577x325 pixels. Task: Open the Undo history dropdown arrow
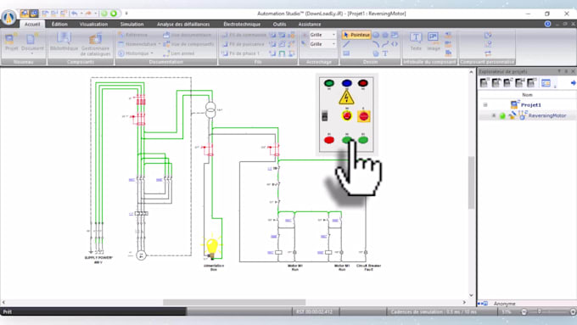pos(81,14)
